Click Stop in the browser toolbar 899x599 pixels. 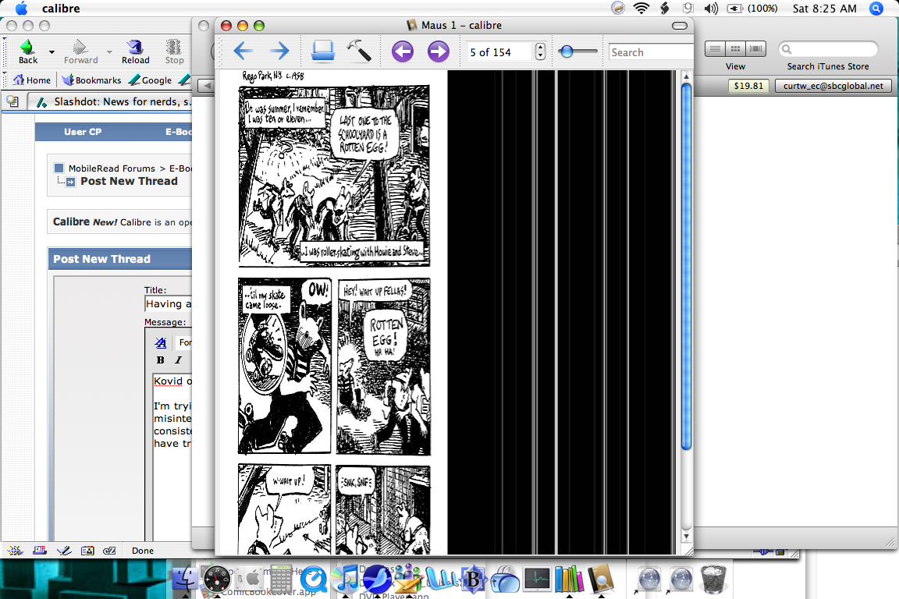(174, 51)
